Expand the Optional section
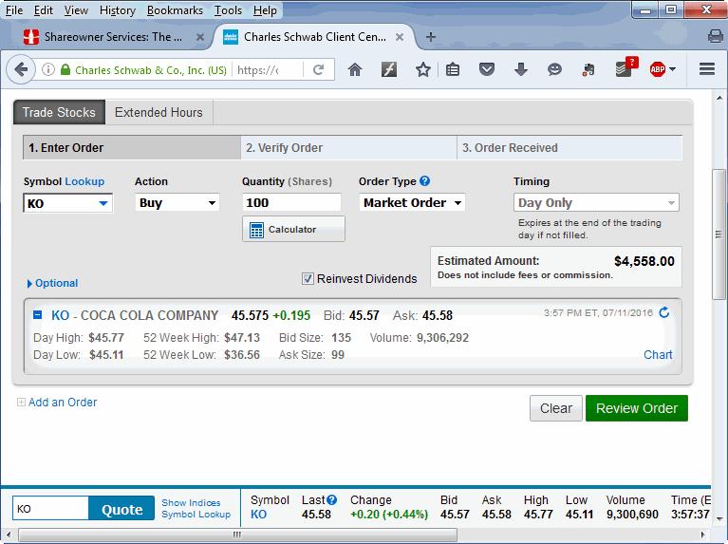 (52, 283)
